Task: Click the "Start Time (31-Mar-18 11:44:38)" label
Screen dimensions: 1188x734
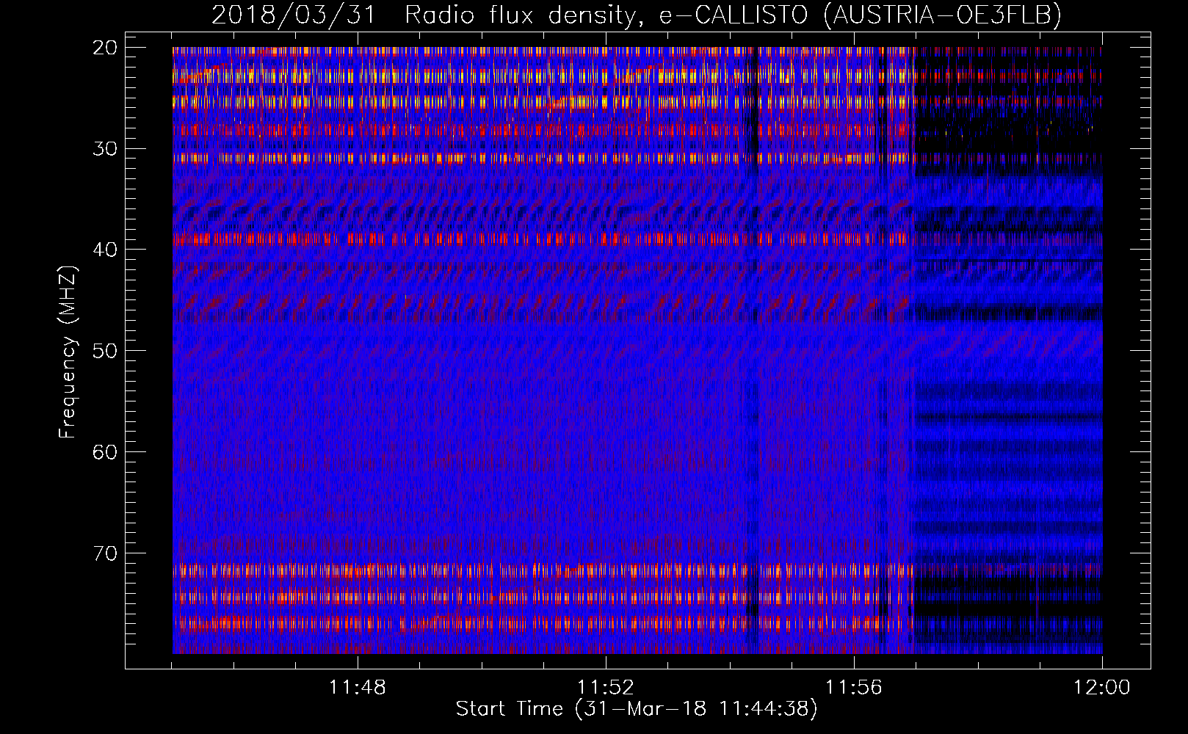Action: tap(637, 709)
